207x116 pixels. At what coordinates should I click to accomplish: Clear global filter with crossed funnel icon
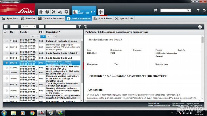pos(204,11)
